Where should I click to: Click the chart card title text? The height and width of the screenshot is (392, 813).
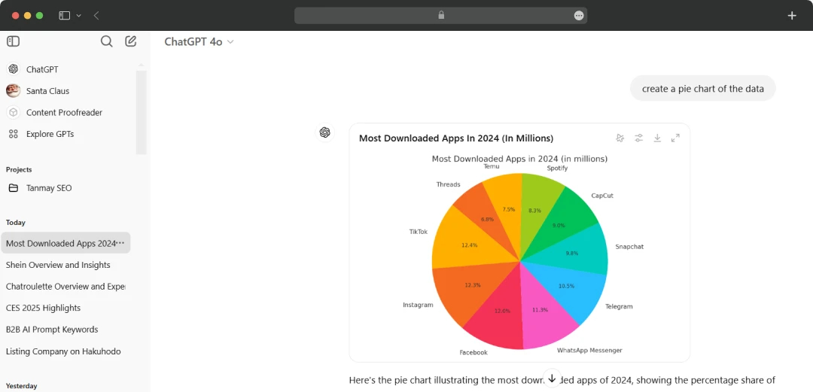tap(455, 138)
